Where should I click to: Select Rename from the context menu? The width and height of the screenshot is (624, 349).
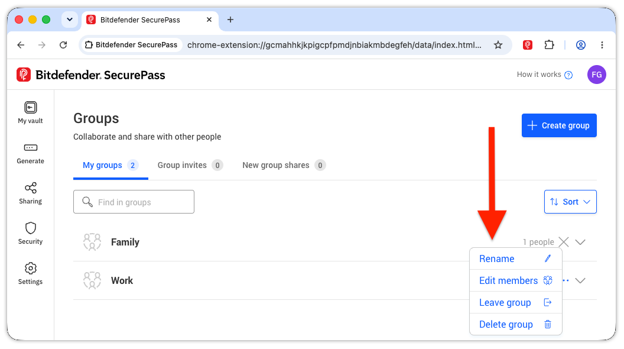tap(516, 258)
